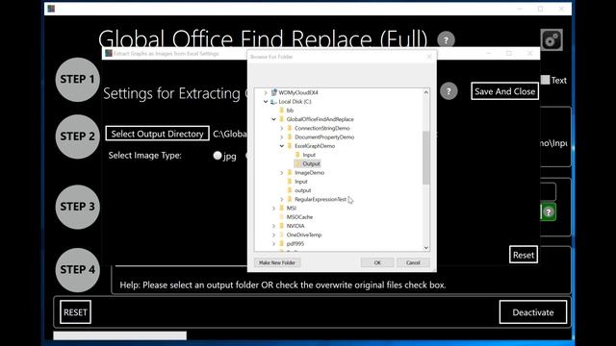Select the MSOCache folder
The image size is (616, 346).
tap(299, 217)
